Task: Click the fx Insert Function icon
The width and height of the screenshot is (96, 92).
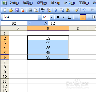Action: point(46,23)
